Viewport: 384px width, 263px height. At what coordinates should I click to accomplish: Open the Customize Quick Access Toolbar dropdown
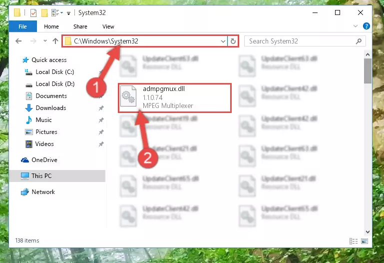point(68,13)
